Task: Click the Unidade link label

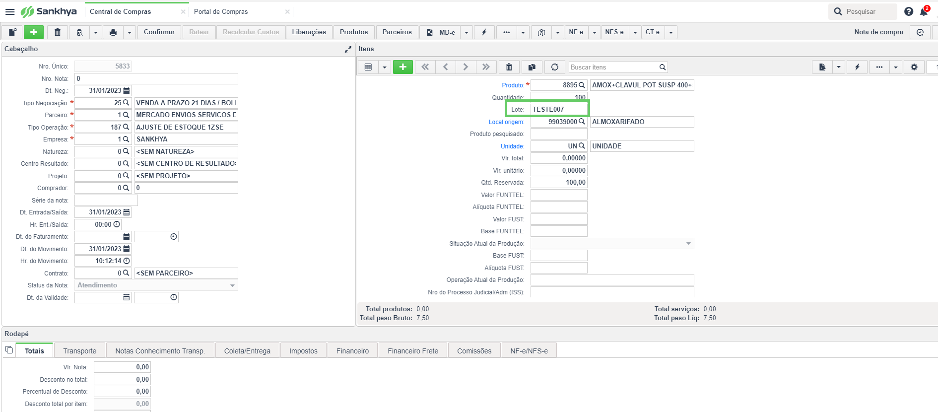Action: pos(512,146)
